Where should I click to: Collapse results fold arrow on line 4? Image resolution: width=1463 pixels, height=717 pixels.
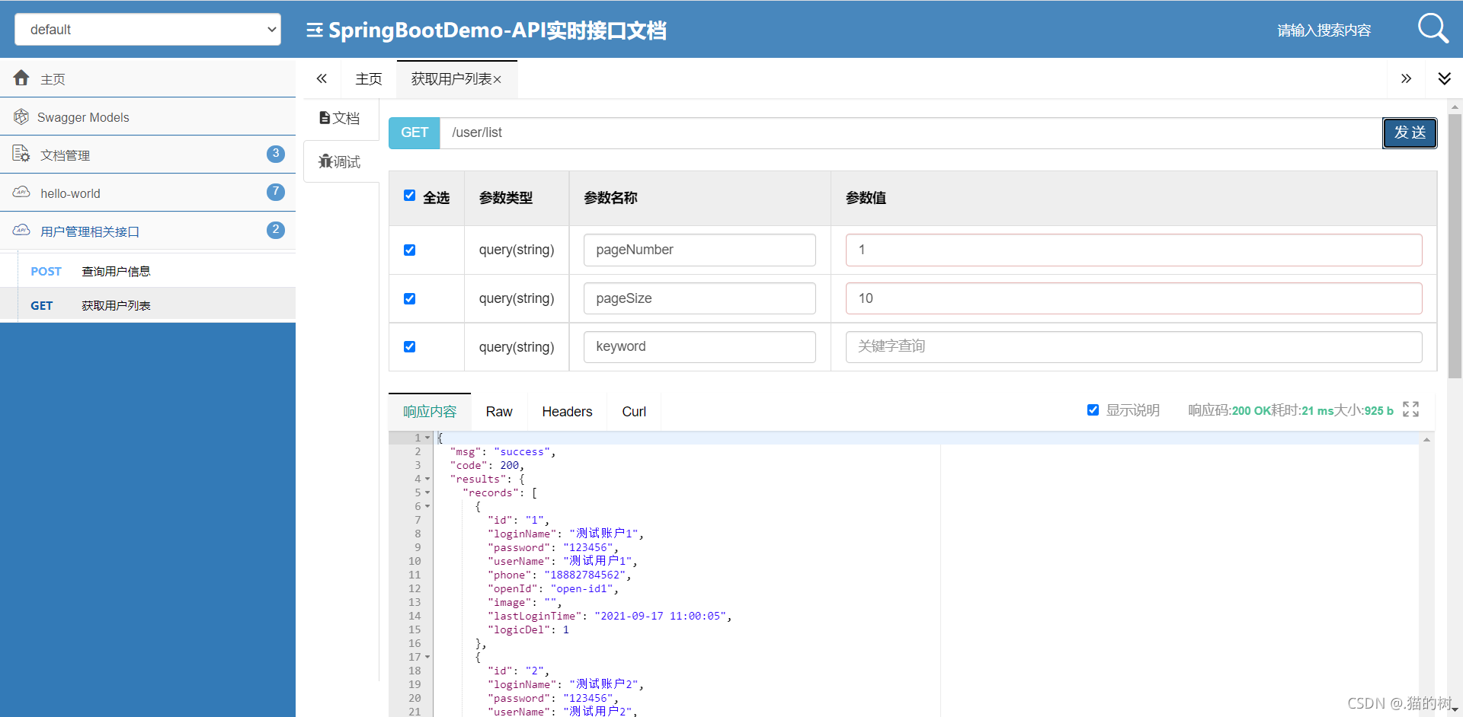(x=427, y=479)
